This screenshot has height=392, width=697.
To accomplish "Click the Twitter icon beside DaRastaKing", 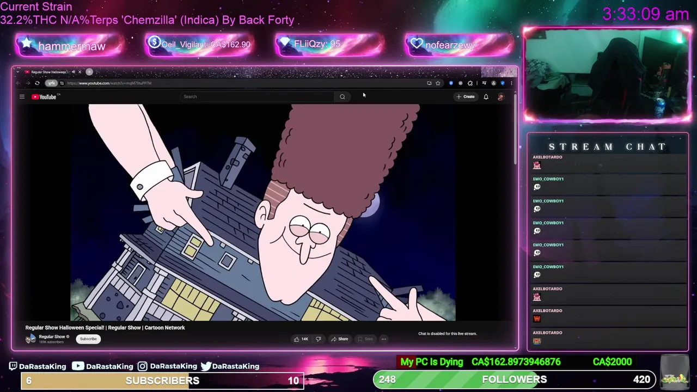I will coord(206,366).
